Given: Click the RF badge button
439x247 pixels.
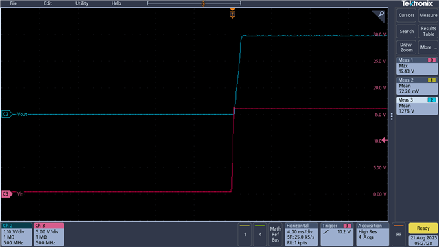Looking at the screenshot, I should point(399,234).
